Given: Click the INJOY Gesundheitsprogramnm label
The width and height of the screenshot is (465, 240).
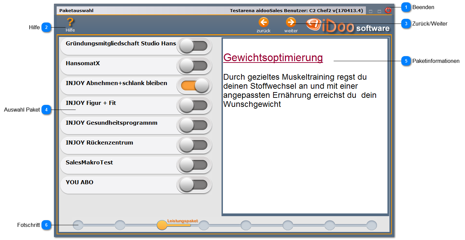Looking at the screenshot, I should 112,123.
